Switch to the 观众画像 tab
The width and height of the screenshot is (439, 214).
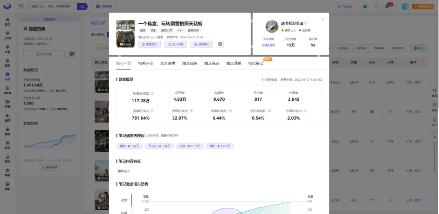coord(168,63)
